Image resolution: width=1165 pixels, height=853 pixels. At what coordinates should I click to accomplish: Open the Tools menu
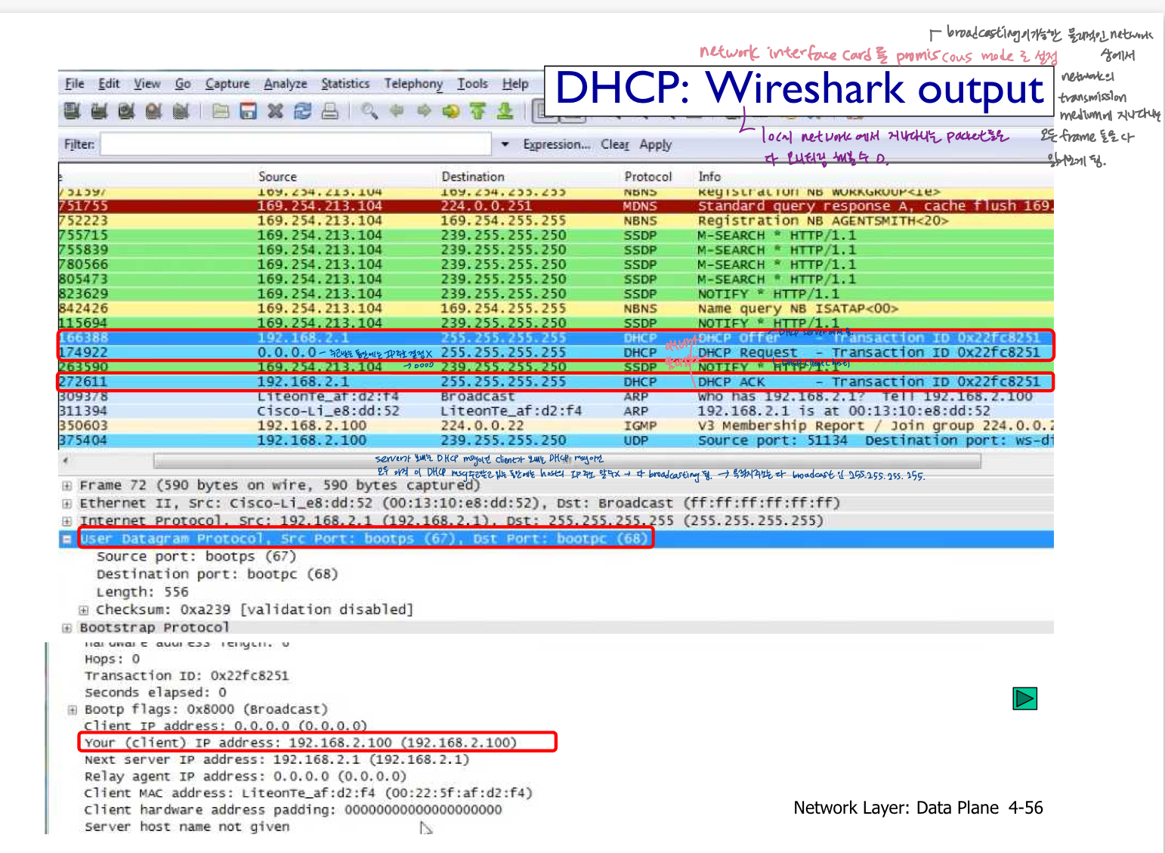472,84
